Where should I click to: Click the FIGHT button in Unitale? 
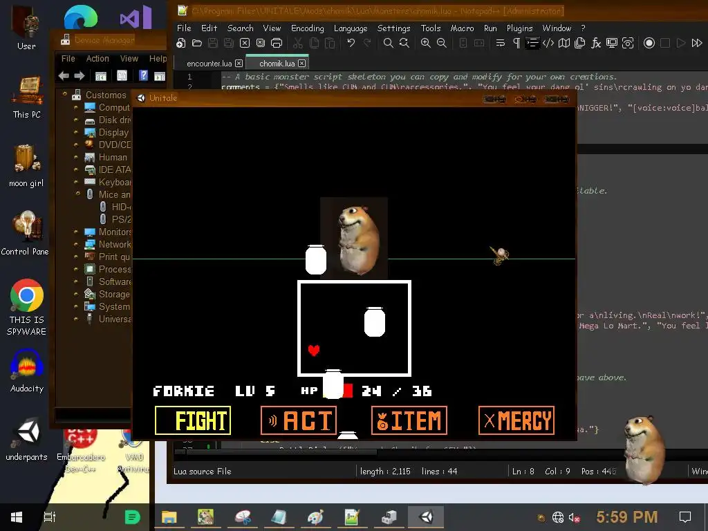click(x=193, y=420)
